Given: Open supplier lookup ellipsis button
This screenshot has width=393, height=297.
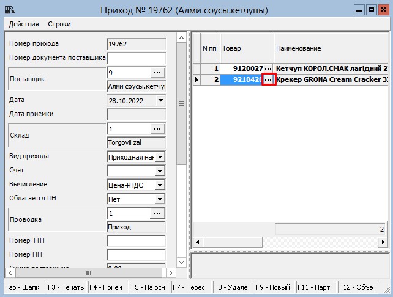Looking at the screenshot, I should point(157,73).
